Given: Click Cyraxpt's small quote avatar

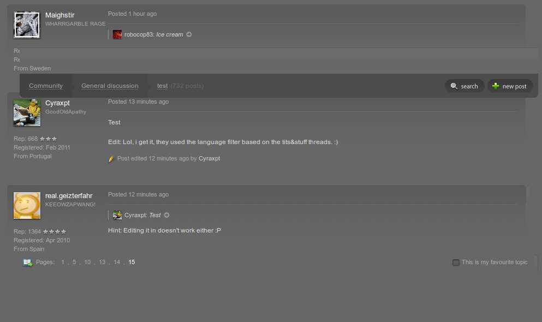Looking at the screenshot, I should click(x=117, y=215).
